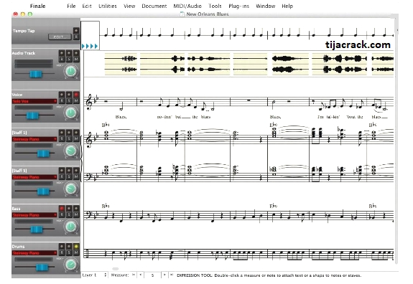
Task: Enable Record on the Bass track
Action: tap(61, 214)
